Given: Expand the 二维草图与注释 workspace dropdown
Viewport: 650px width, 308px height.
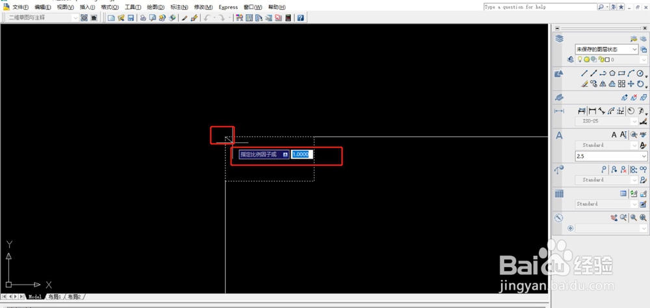Looking at the screenshot, I should coord(75,18).
